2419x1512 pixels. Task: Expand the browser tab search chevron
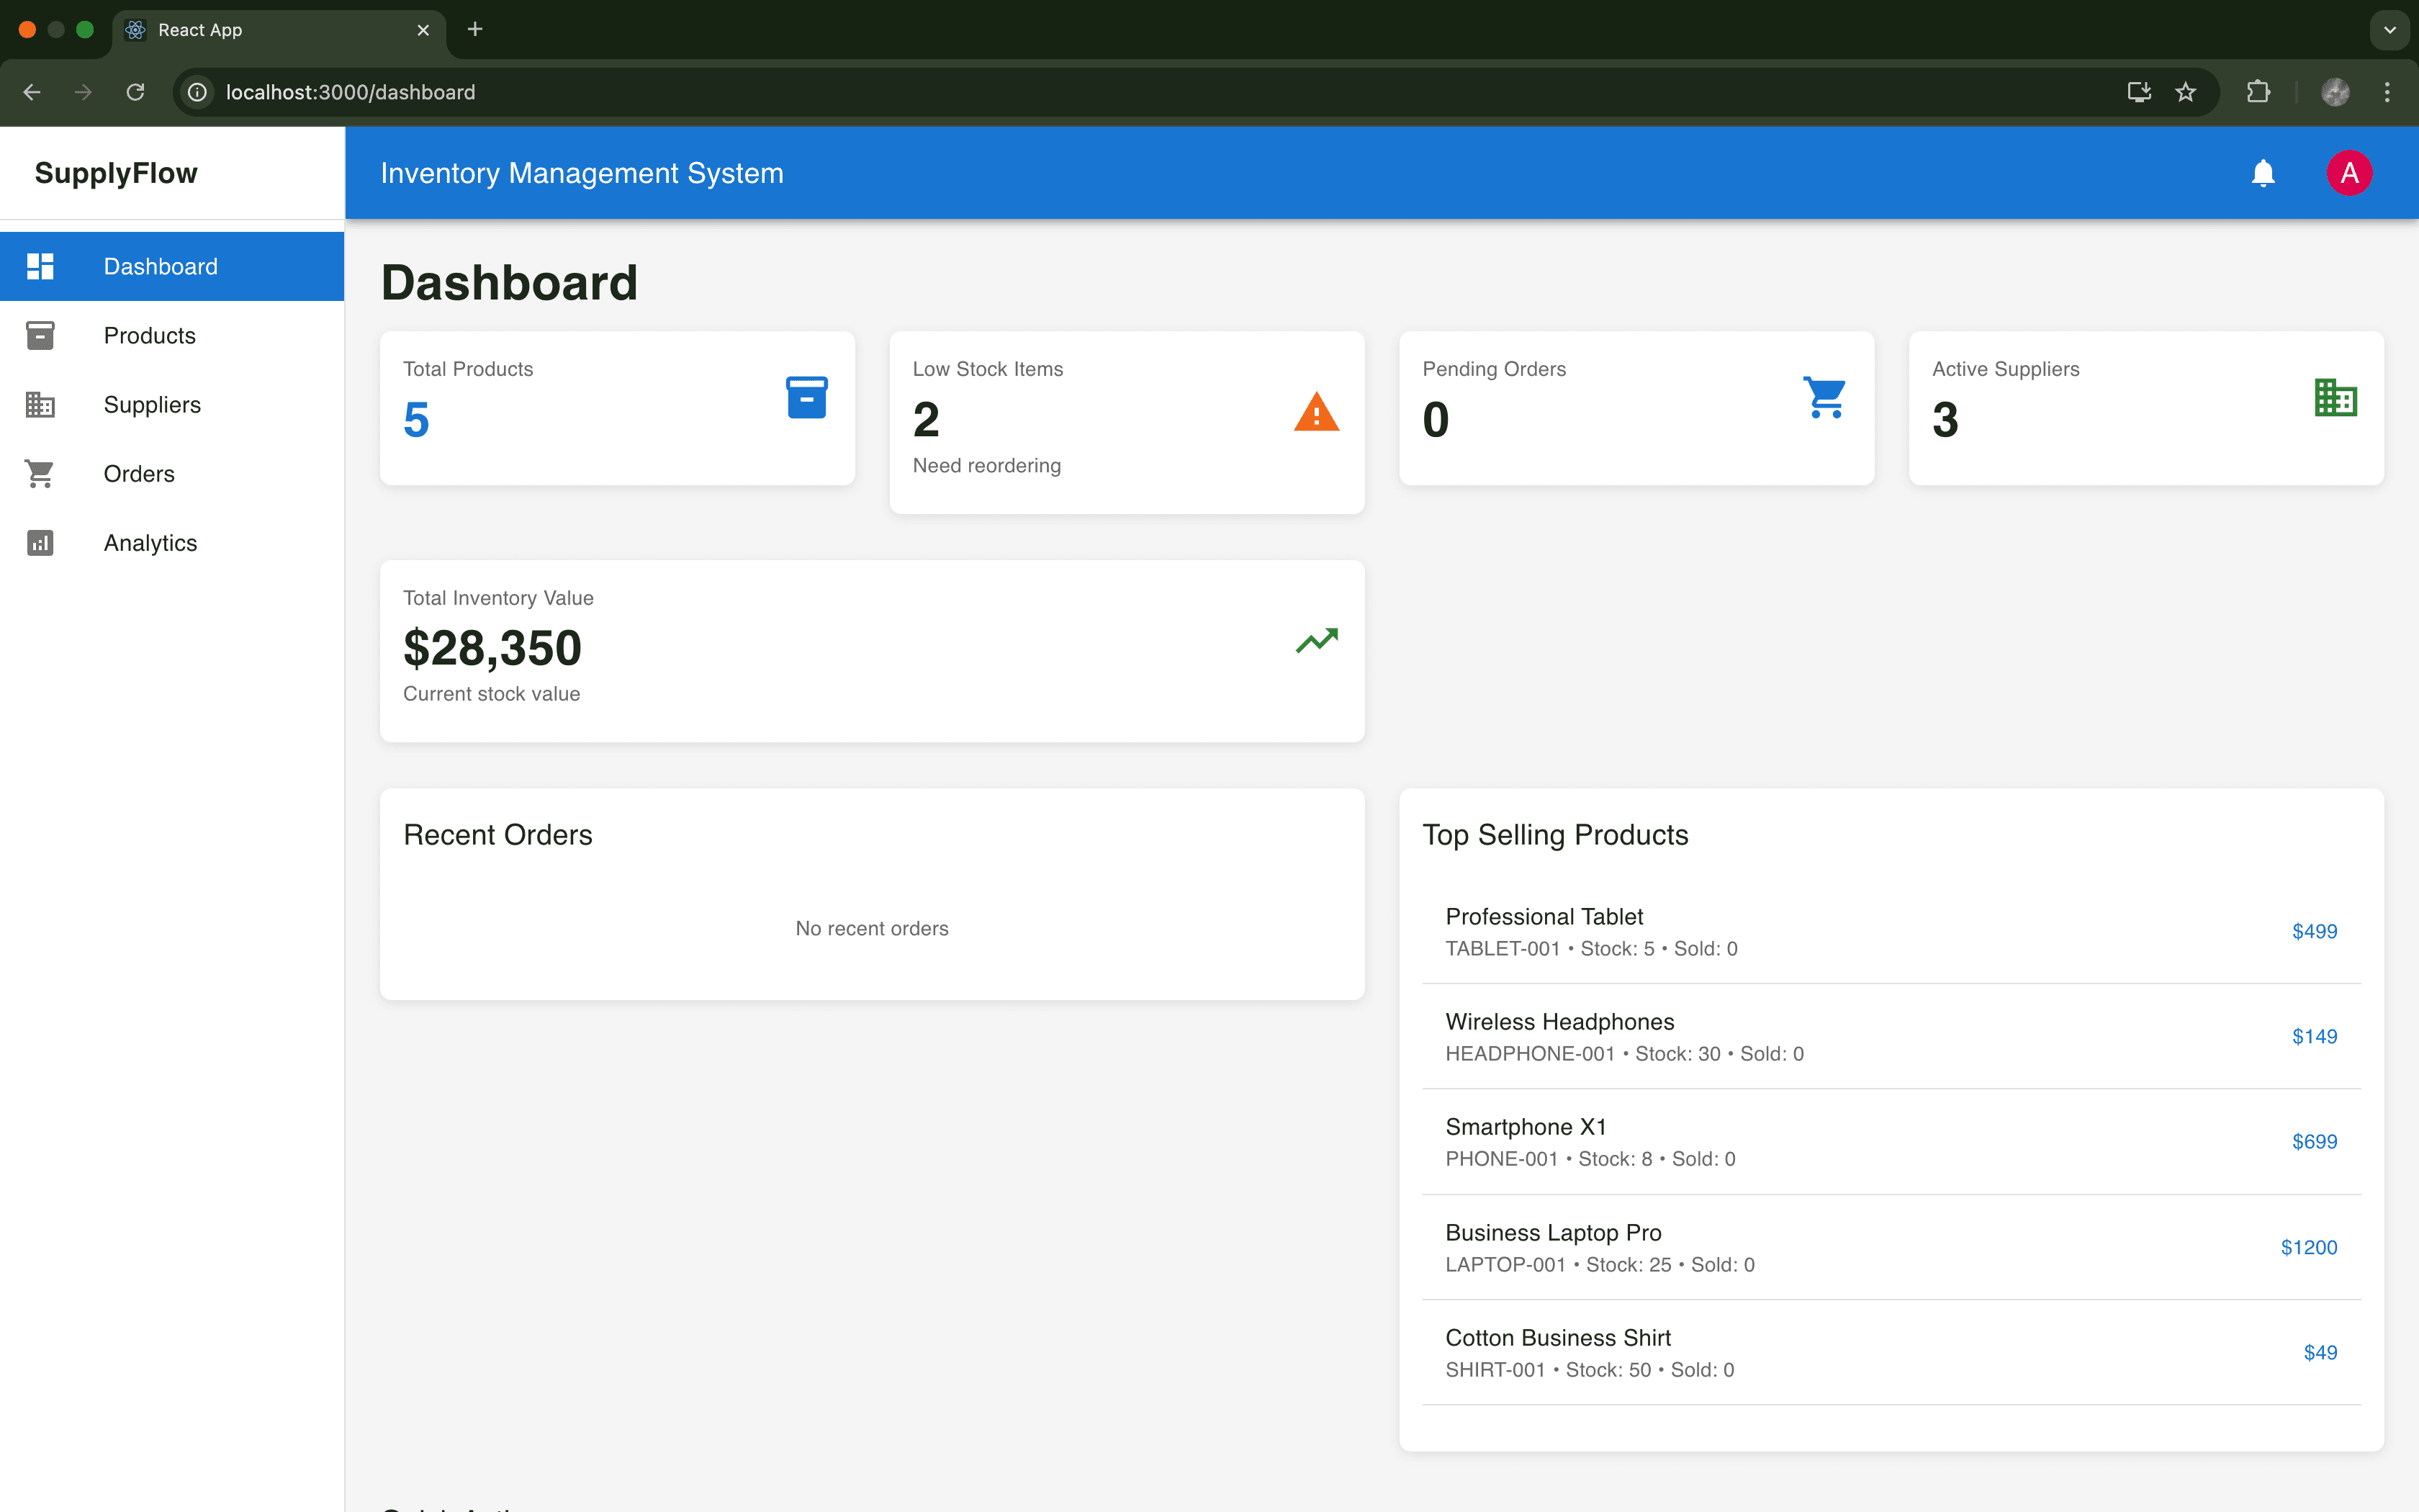coord(2389,30)
